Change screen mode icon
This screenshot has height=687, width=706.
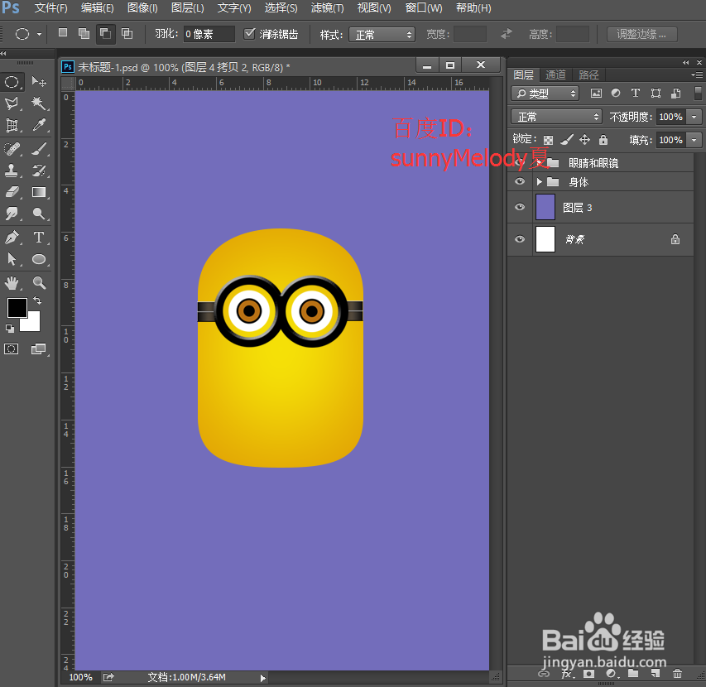tap(39, 349)
